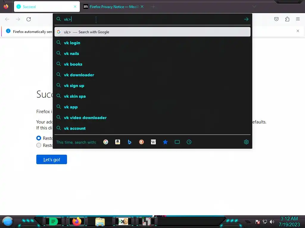Pick the 'vk downloader' suggestion
The height and width of the screenshot is (228, 305).
152,75
